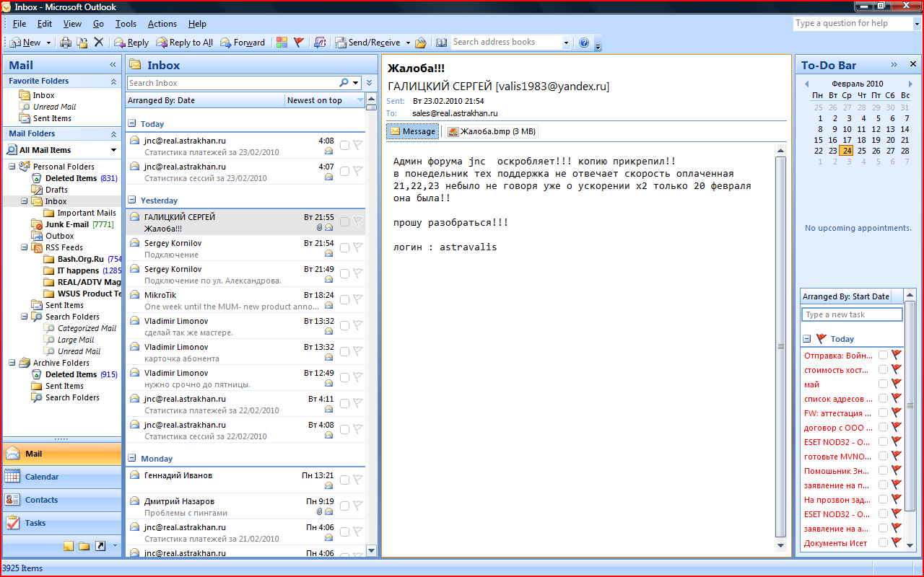This screenshot has height=577, width=924.
Task: Select February 24 in the mini calendar
Action: (x=847, y=151)
